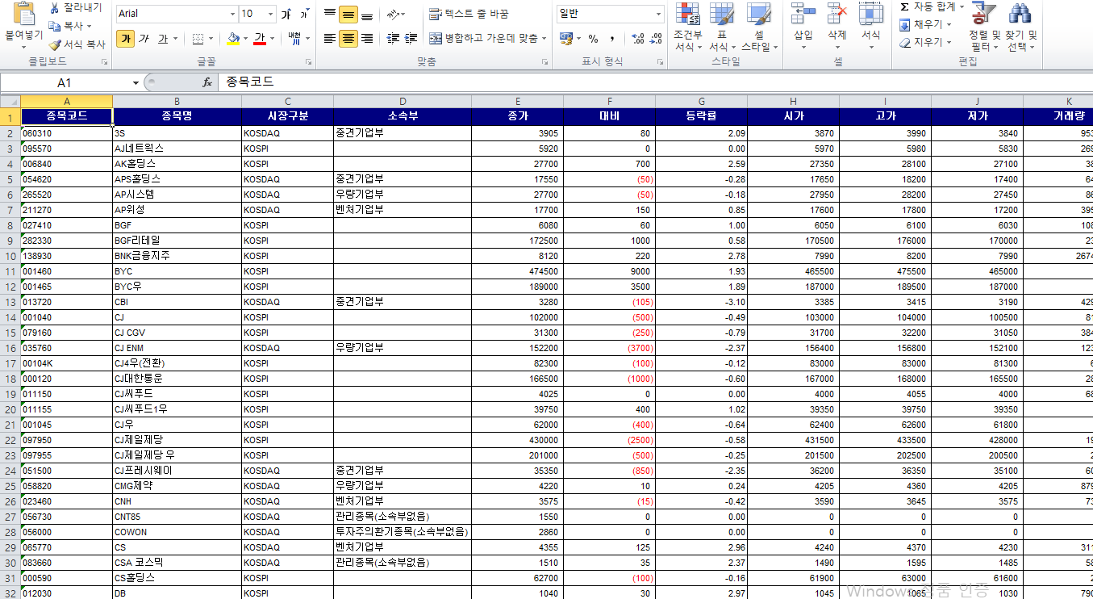
Task: Apply yellow fill color to cell
Action: coord(233,39)
